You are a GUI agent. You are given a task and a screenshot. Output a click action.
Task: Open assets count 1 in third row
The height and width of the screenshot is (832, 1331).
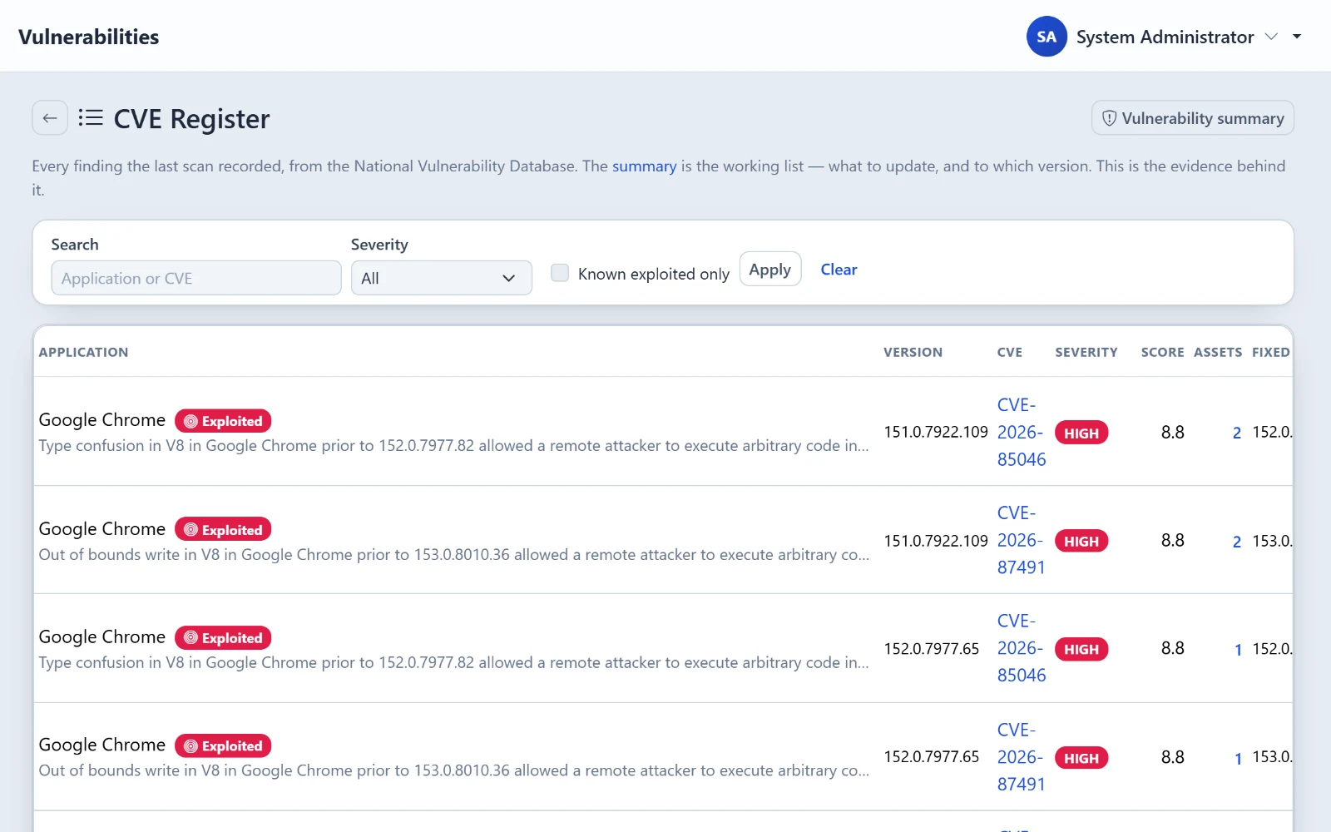tap(1238, 650)
